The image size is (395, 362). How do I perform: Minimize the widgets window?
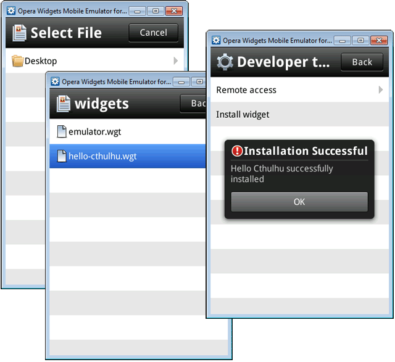click(181, 82)
